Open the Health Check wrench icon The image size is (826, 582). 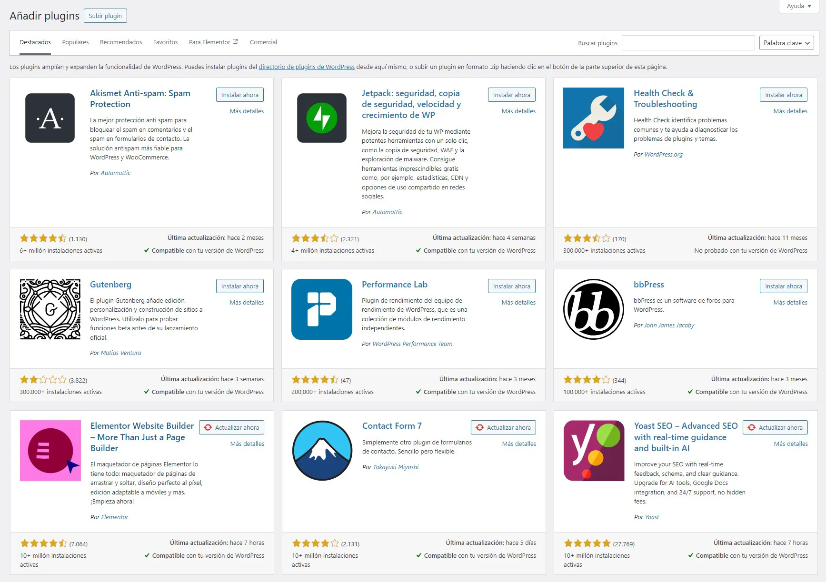(593, 118)
